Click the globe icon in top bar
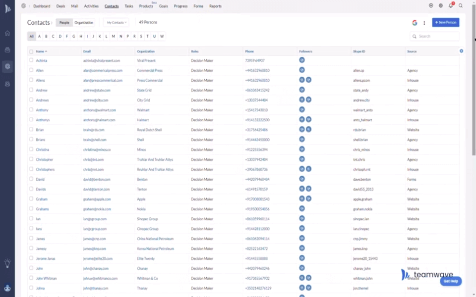 point(441,5)
